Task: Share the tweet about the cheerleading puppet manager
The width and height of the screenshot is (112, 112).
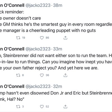Action: 66,38
